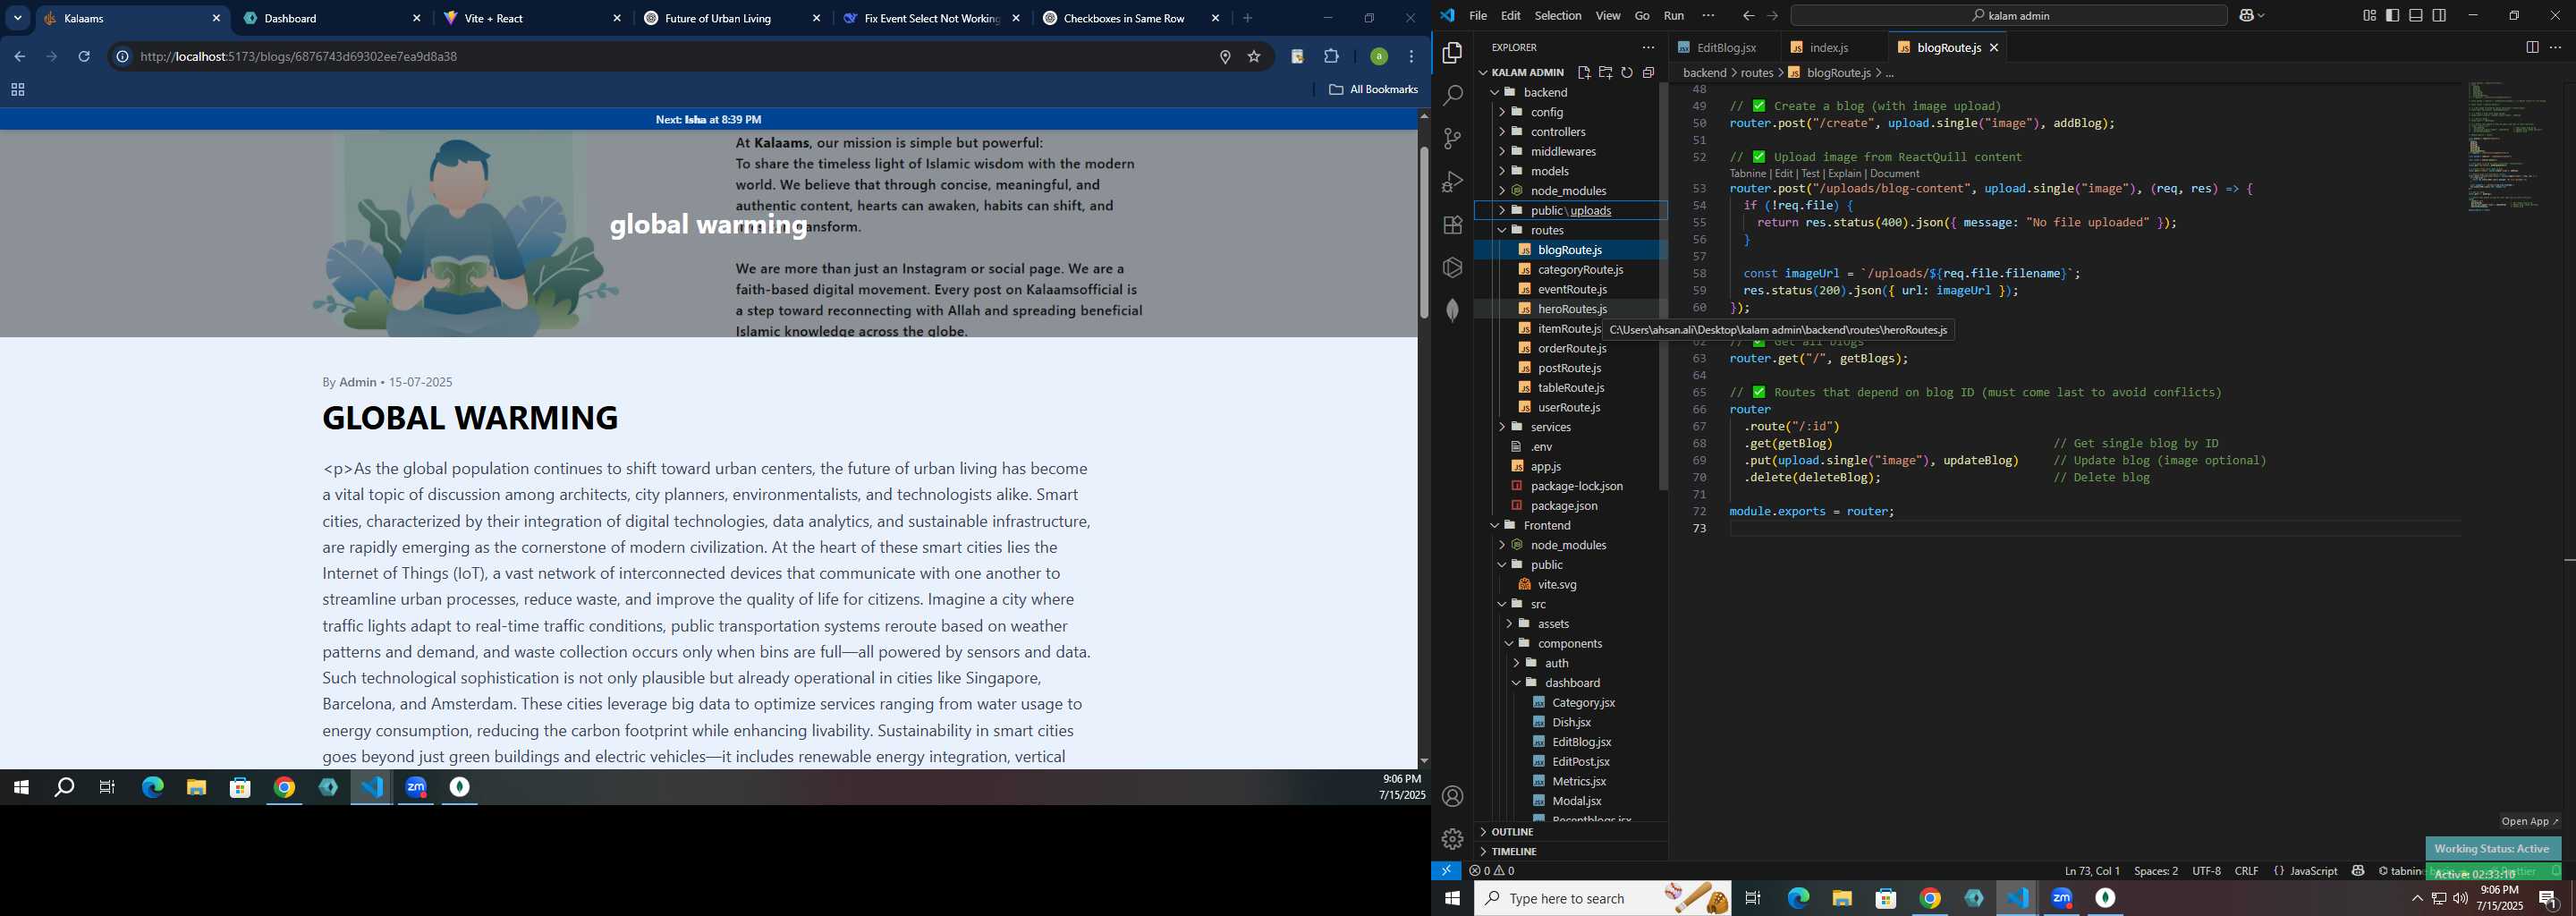
Task: Expand the services folder
Action: tap(1551, 427)
